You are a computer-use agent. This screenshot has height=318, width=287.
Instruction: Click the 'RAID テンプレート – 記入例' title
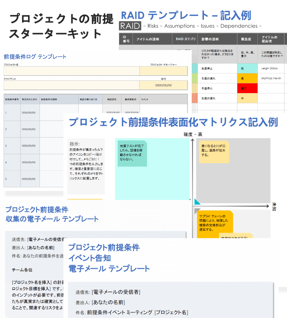(x=186, y=15)
